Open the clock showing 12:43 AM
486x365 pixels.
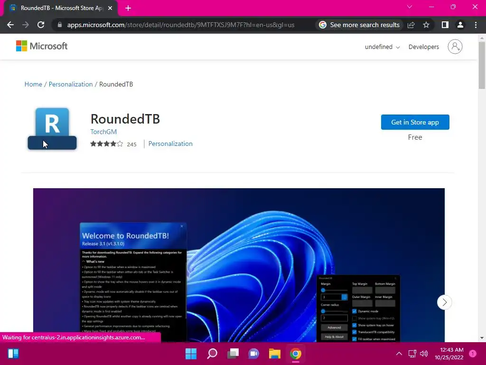click(x=449, y=354)
